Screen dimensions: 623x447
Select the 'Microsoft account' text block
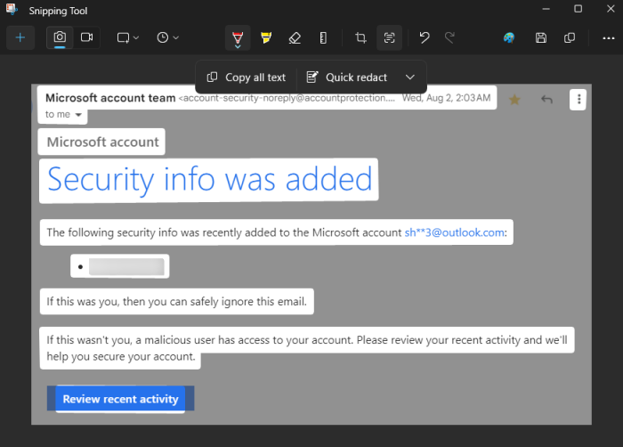(x=101, y=142)
